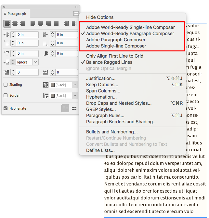Choose Justify with last line aligned center
Image resolution: width=209 pixels, height=218 pixels.
pyautogui.click(x=41, y=24)
